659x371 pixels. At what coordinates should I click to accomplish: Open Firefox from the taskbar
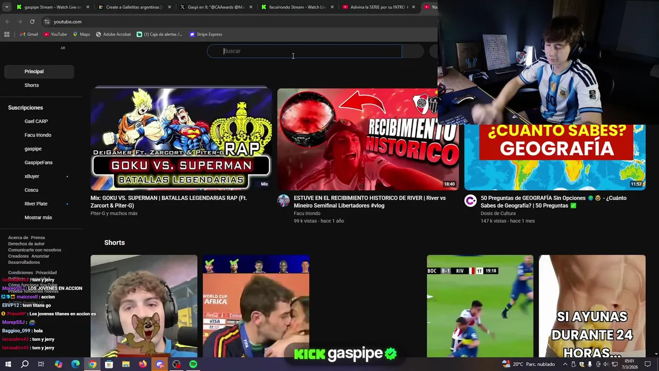click(143, 364)
